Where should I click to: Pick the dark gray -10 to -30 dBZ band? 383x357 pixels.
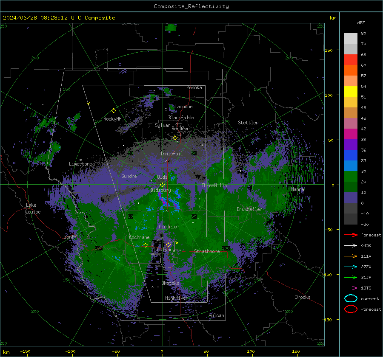tap(351, 219)
